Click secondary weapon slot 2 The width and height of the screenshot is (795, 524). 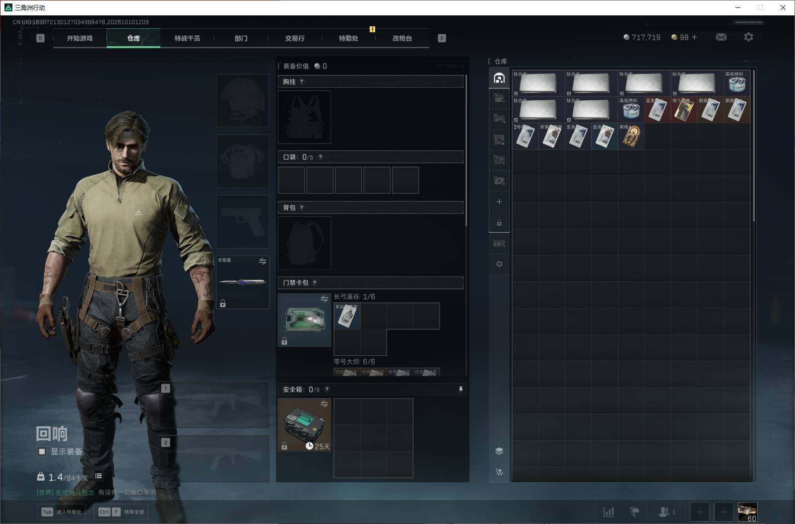tap(214, 459)
